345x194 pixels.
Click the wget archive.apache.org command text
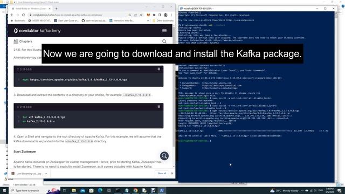[x=74, y=80]
